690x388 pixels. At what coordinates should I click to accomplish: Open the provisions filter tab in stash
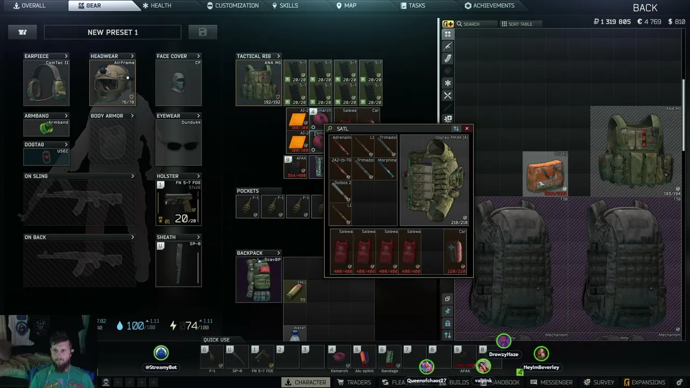[447, 95]
